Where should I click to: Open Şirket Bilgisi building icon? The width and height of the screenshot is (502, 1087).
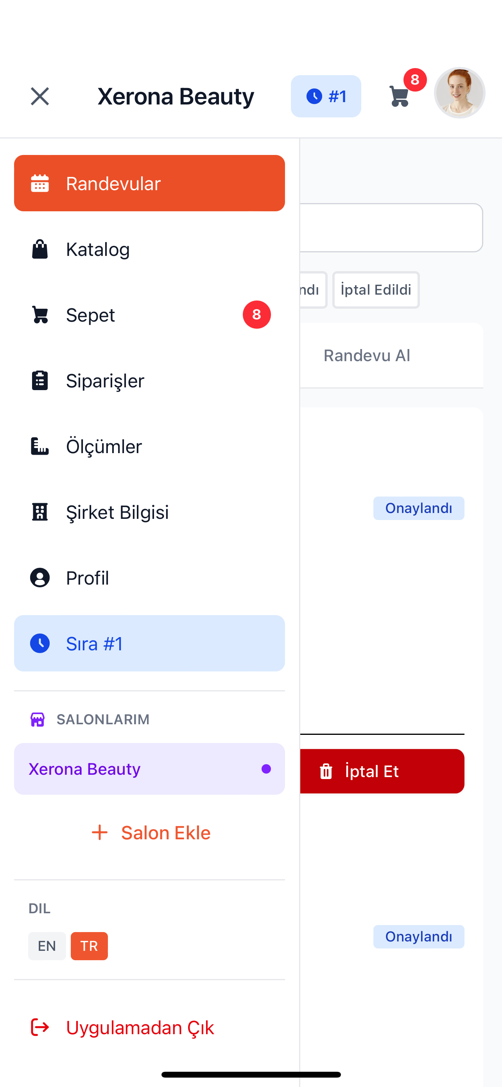(x=40, y=512)
